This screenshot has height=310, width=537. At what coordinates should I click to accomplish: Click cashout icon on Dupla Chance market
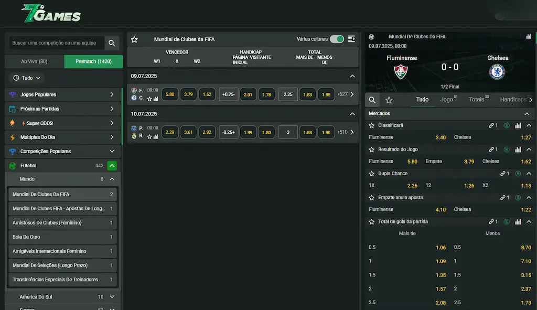(x=518, y=174)
